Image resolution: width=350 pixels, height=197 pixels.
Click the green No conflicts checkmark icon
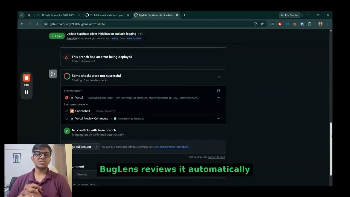click(x=67, y=131)
